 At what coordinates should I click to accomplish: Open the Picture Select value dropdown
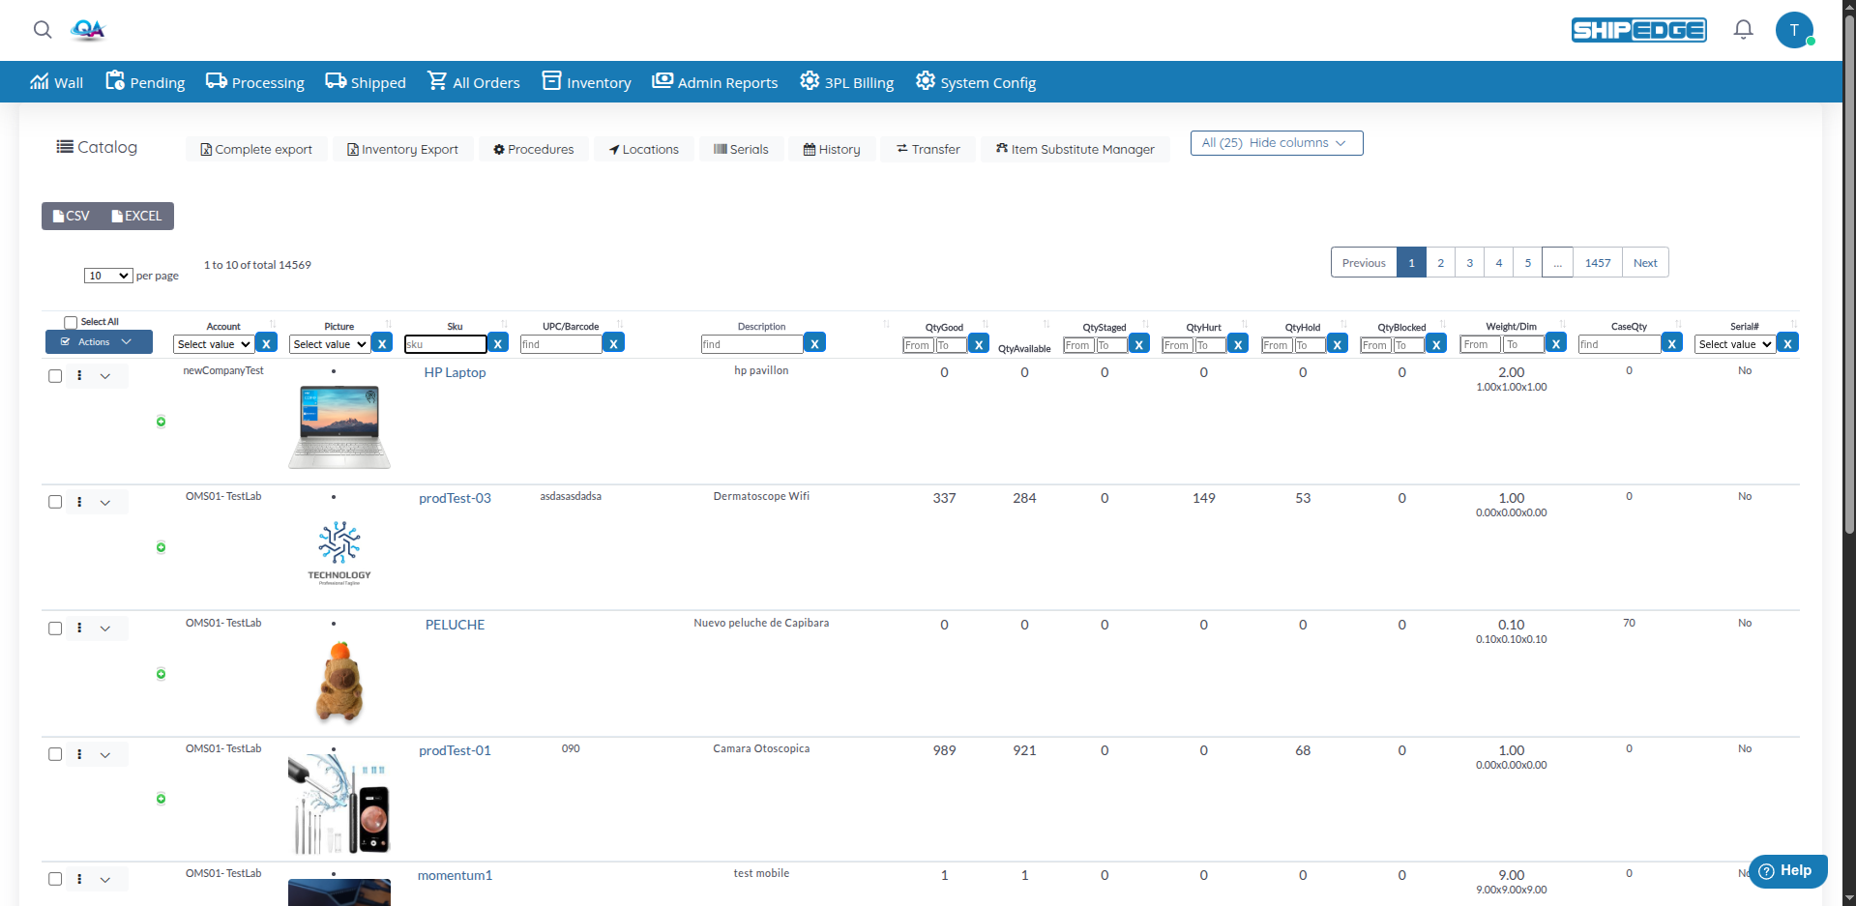(330, 344)
